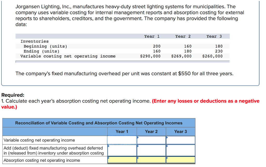Focus Year 3 fixed overhead deferred input cell
Image resolution: width=266 pixels, height=167 pixels.
pos(181,150)
